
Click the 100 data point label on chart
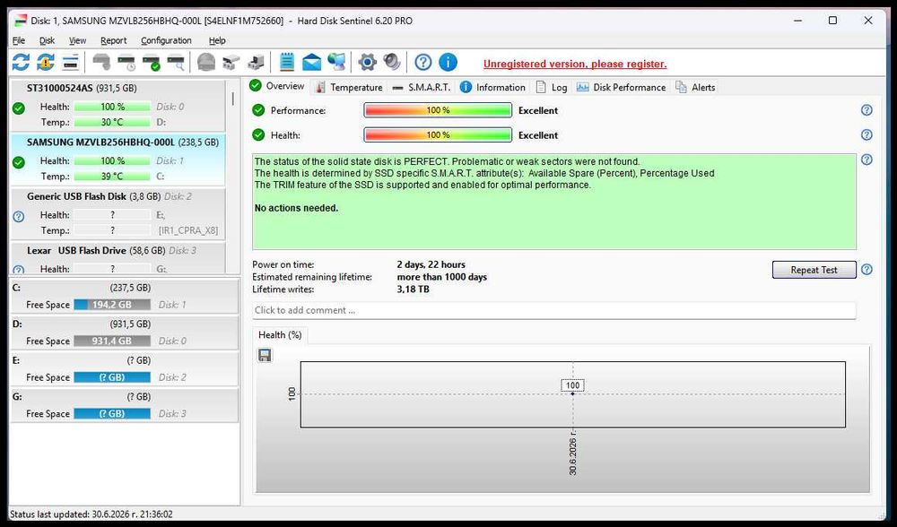[572, 385]
